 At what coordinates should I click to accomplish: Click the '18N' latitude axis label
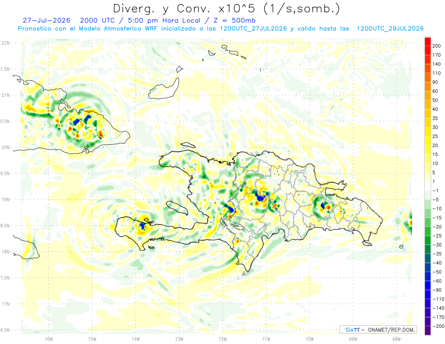click(x=6, y=252)
